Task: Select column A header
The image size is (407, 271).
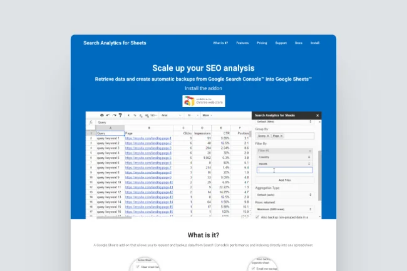Action: [x=110, y=128]
